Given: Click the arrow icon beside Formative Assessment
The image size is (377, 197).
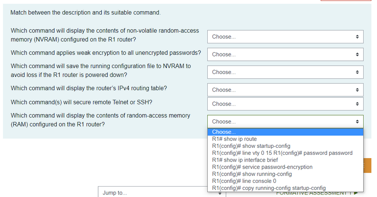Looking at the screenshot, I should click(356, 193).
